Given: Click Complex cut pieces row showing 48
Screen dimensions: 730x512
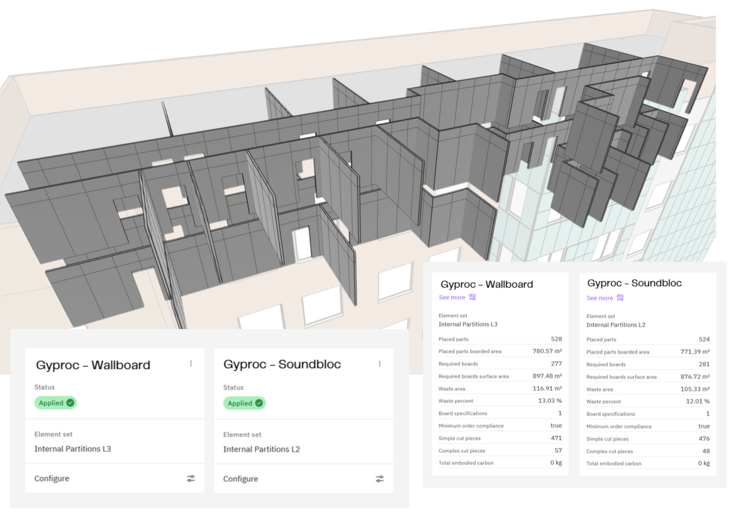Looking at the screenshot, I should click(x=648, y=451).
